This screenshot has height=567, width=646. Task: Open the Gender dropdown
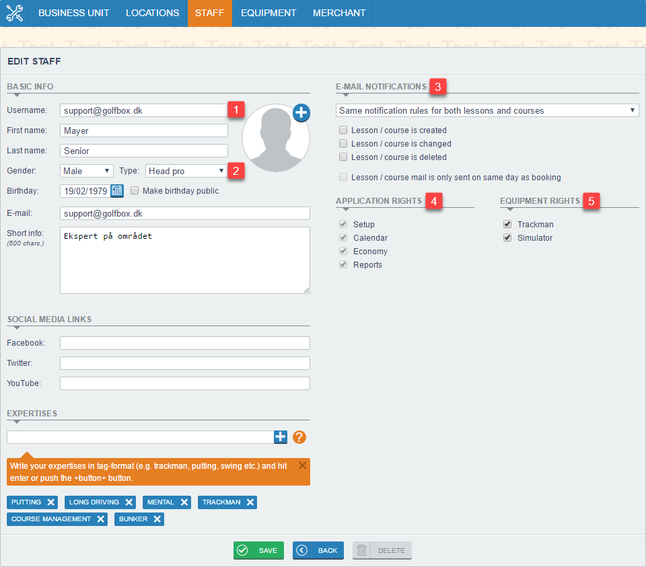tap(87, 172)
